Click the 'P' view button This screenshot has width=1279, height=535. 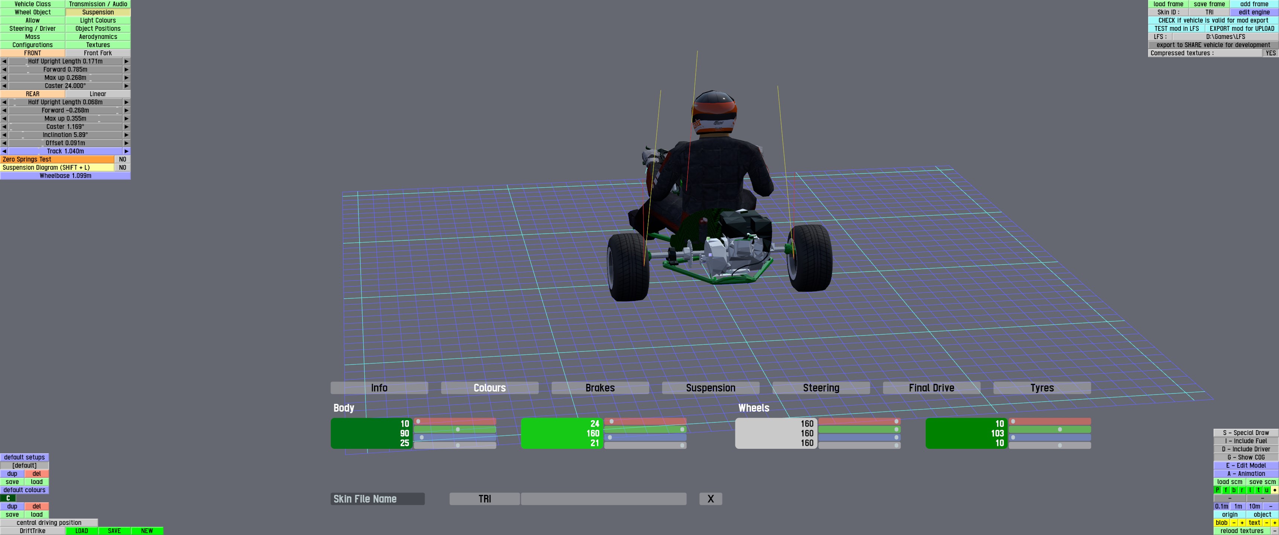tap(1217, 490)
